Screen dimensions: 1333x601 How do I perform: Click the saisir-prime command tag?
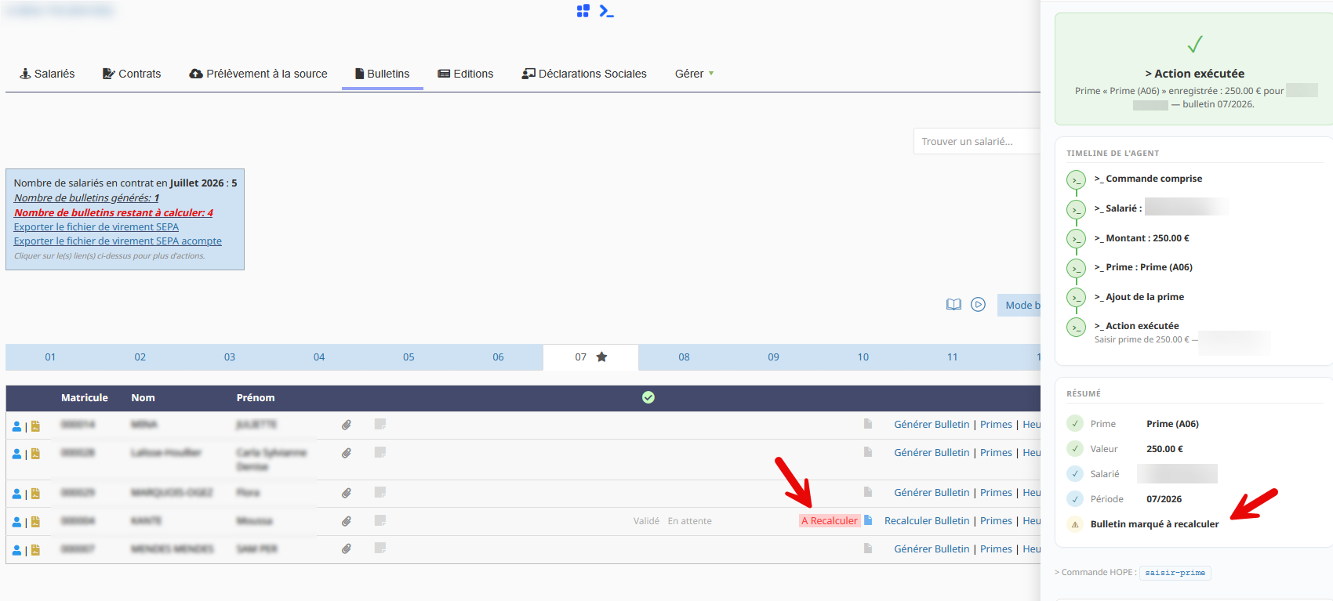click(x=1175, y=573)
